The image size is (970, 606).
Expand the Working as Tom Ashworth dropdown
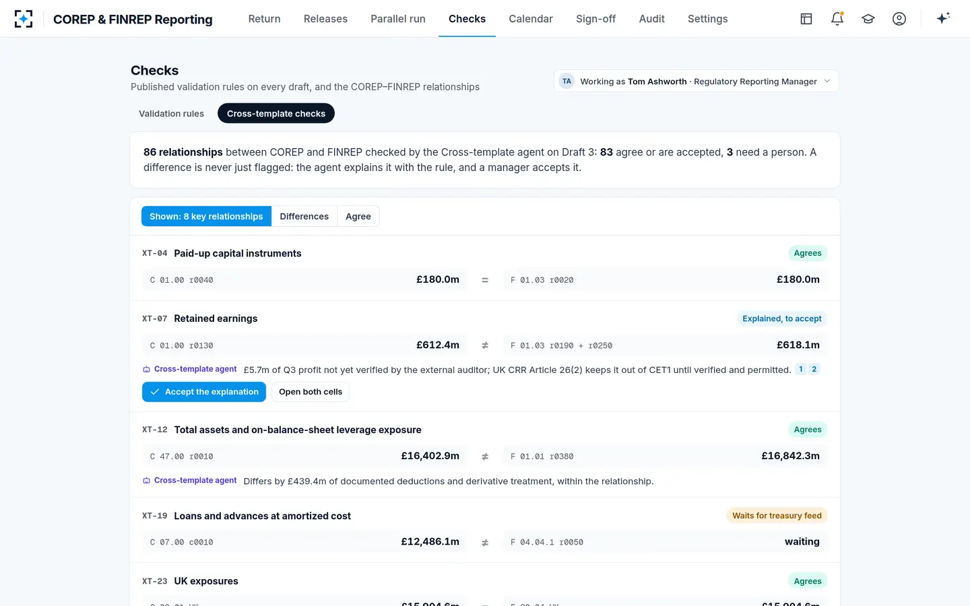pyautogui.click(x=696, y=81)
